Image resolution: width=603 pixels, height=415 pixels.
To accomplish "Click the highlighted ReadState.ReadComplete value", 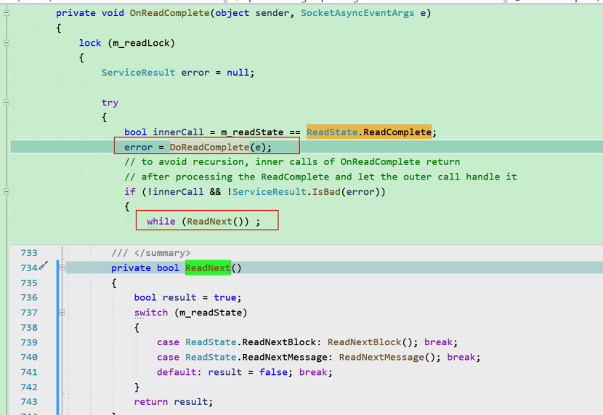I will tap(369, 132).
